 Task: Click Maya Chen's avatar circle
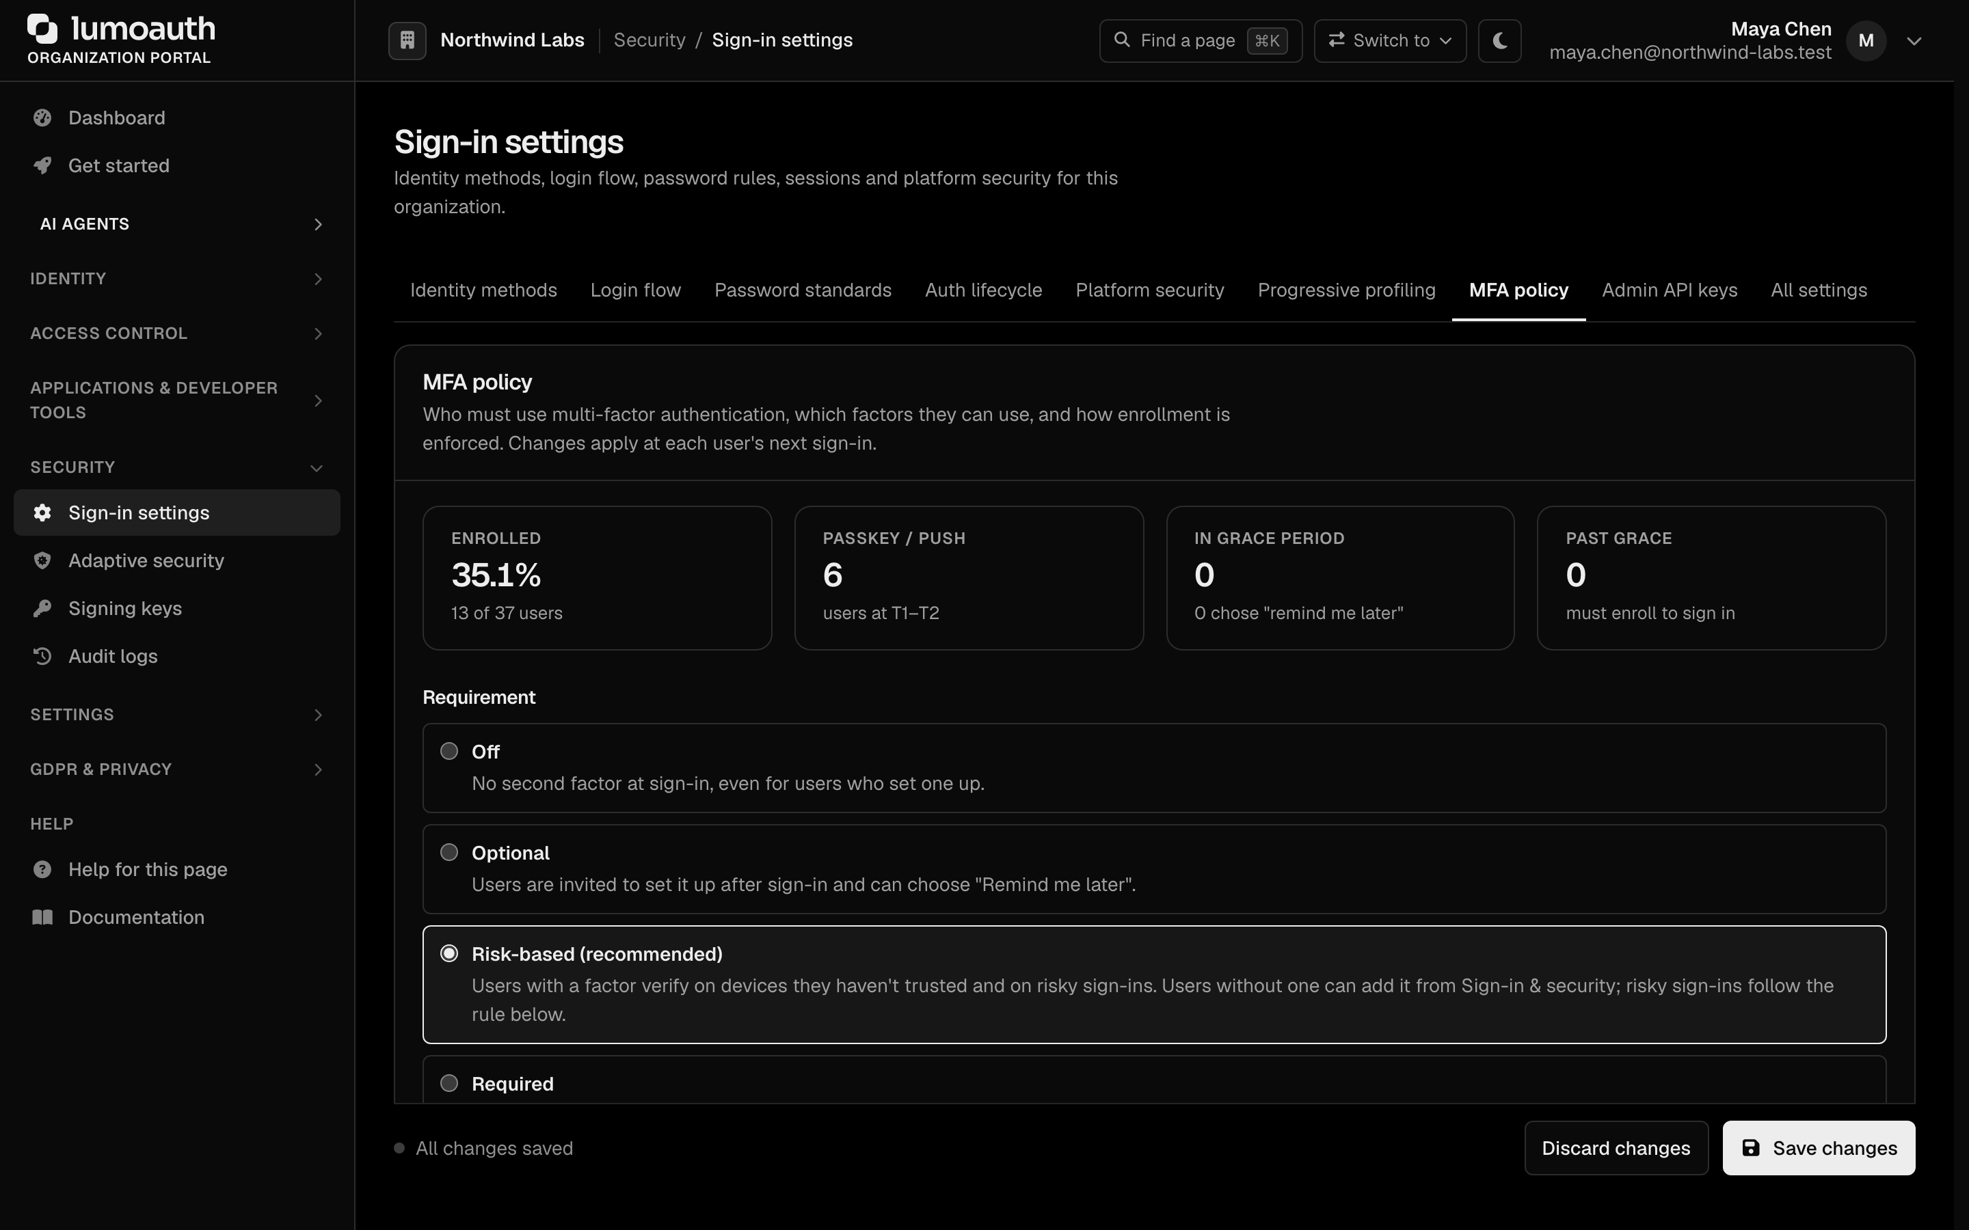[1866, 41]
